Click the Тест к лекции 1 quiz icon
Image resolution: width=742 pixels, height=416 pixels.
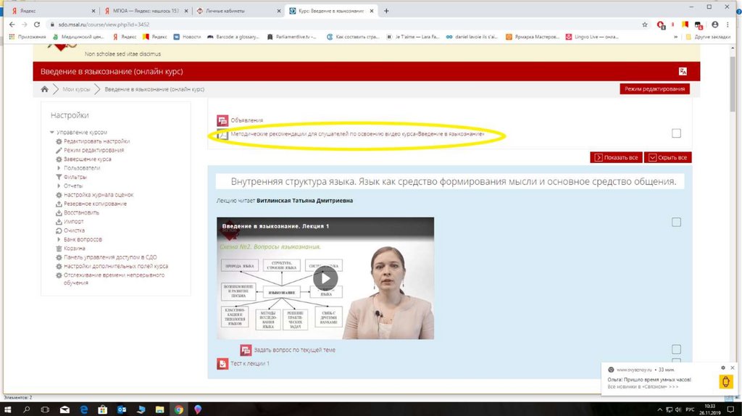[222, 363]
